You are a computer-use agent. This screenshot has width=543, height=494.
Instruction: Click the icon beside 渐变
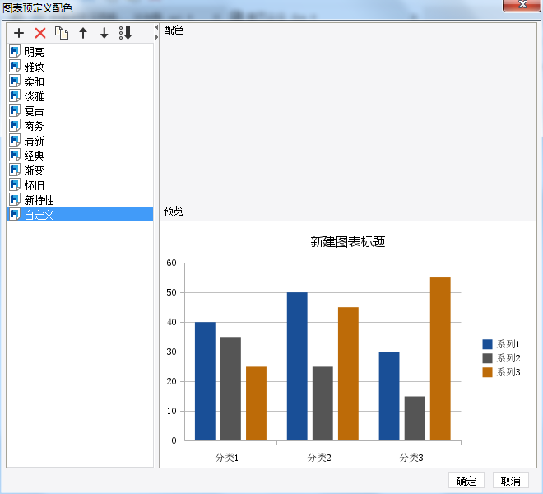point(15,170)
